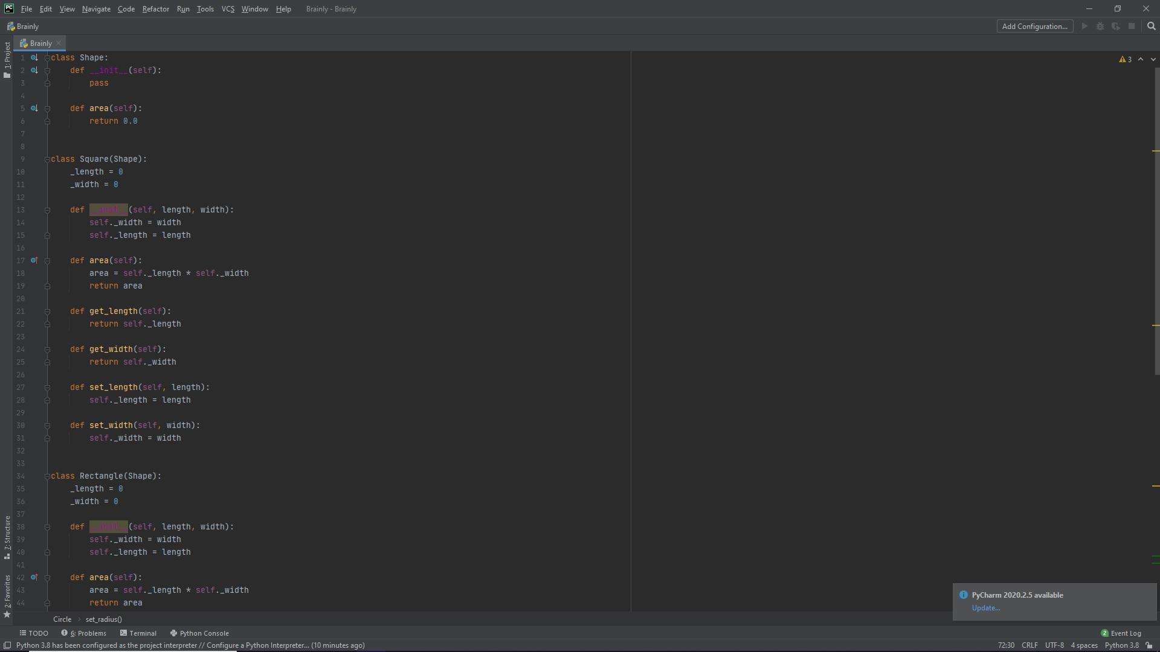
Task: Toggle the Favorites tool window sidebar button
Action: click(x=7, y=595)
